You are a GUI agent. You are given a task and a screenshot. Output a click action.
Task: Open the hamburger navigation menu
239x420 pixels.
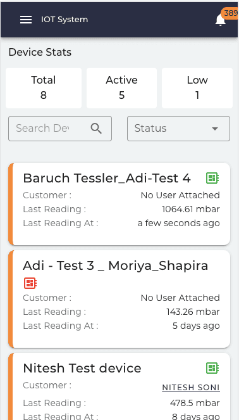coord(26,20)
